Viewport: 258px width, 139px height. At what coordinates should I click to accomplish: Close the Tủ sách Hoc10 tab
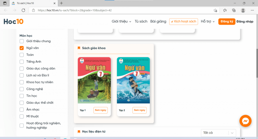(54, 3)
